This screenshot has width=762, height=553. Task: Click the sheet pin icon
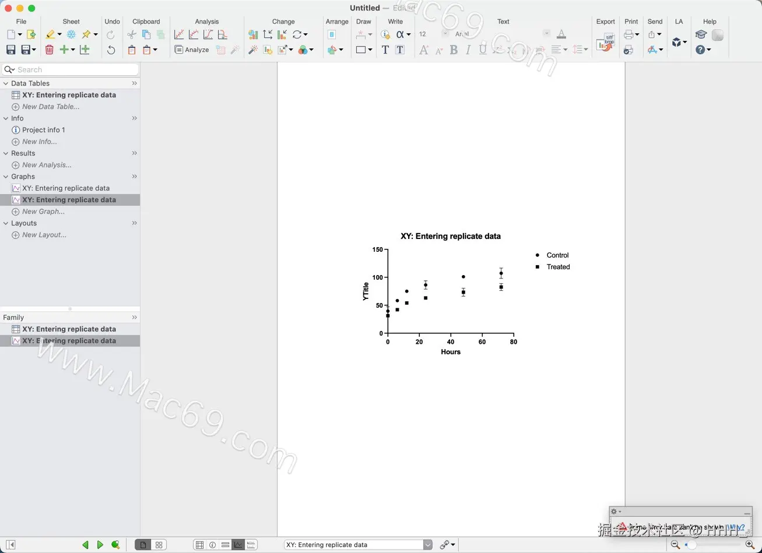[86, 35]
